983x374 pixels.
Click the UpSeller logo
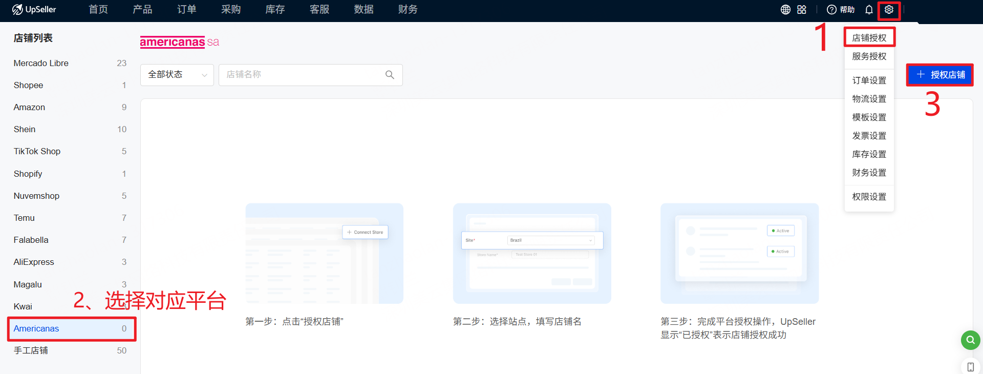click(34, 10)
